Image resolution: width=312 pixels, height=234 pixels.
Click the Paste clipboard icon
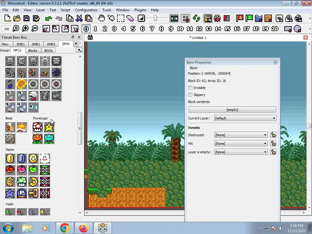pyautogui.click(x=89, y=18)
